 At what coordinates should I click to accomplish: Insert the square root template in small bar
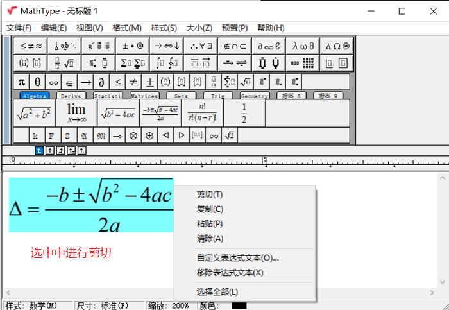246,82
